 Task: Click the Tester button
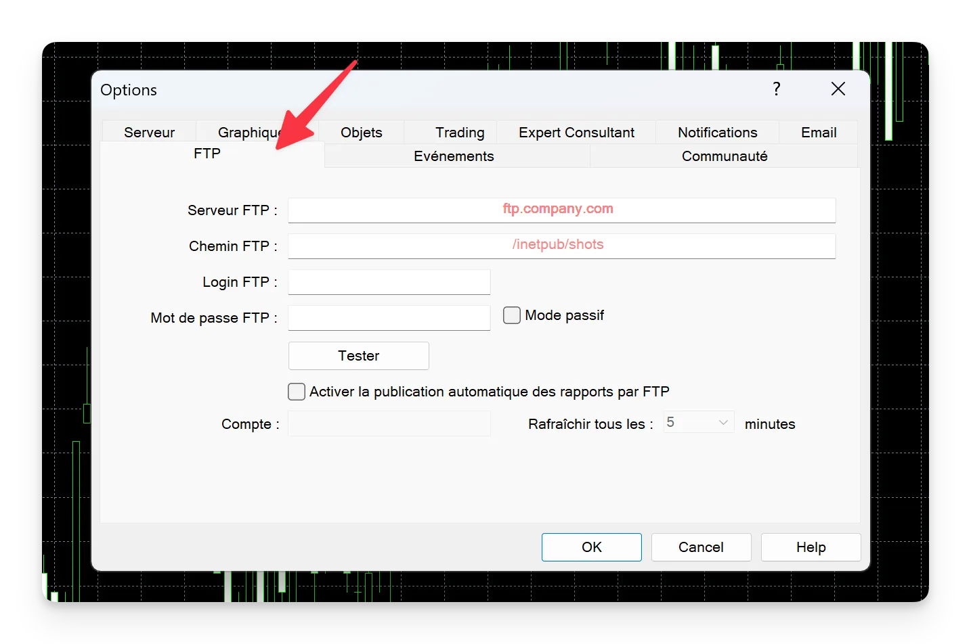point(359,356)
